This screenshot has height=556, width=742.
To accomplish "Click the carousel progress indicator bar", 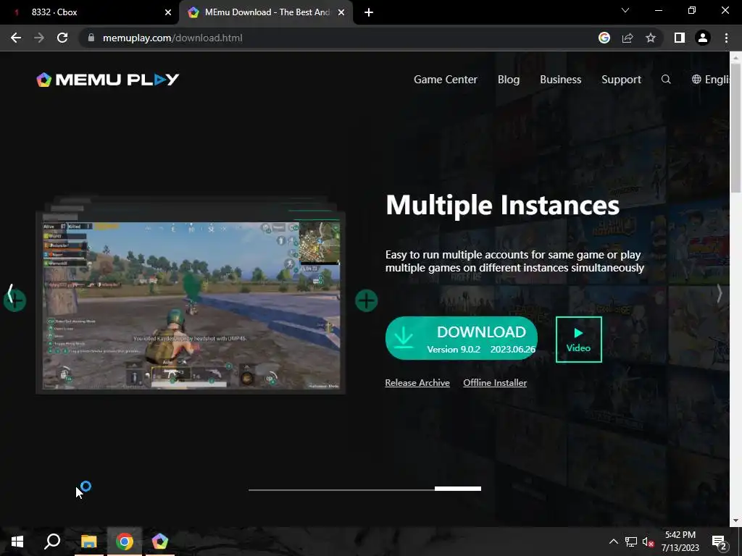I will click(x=365, y=489).
